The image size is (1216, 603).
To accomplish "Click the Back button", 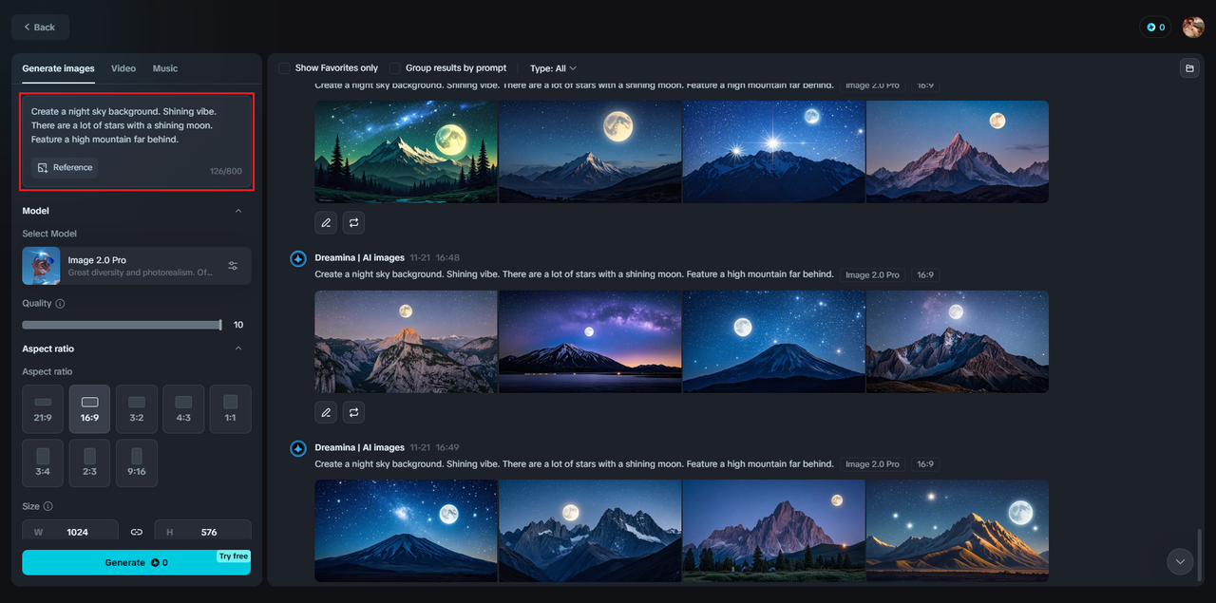I will pos(40,28).
